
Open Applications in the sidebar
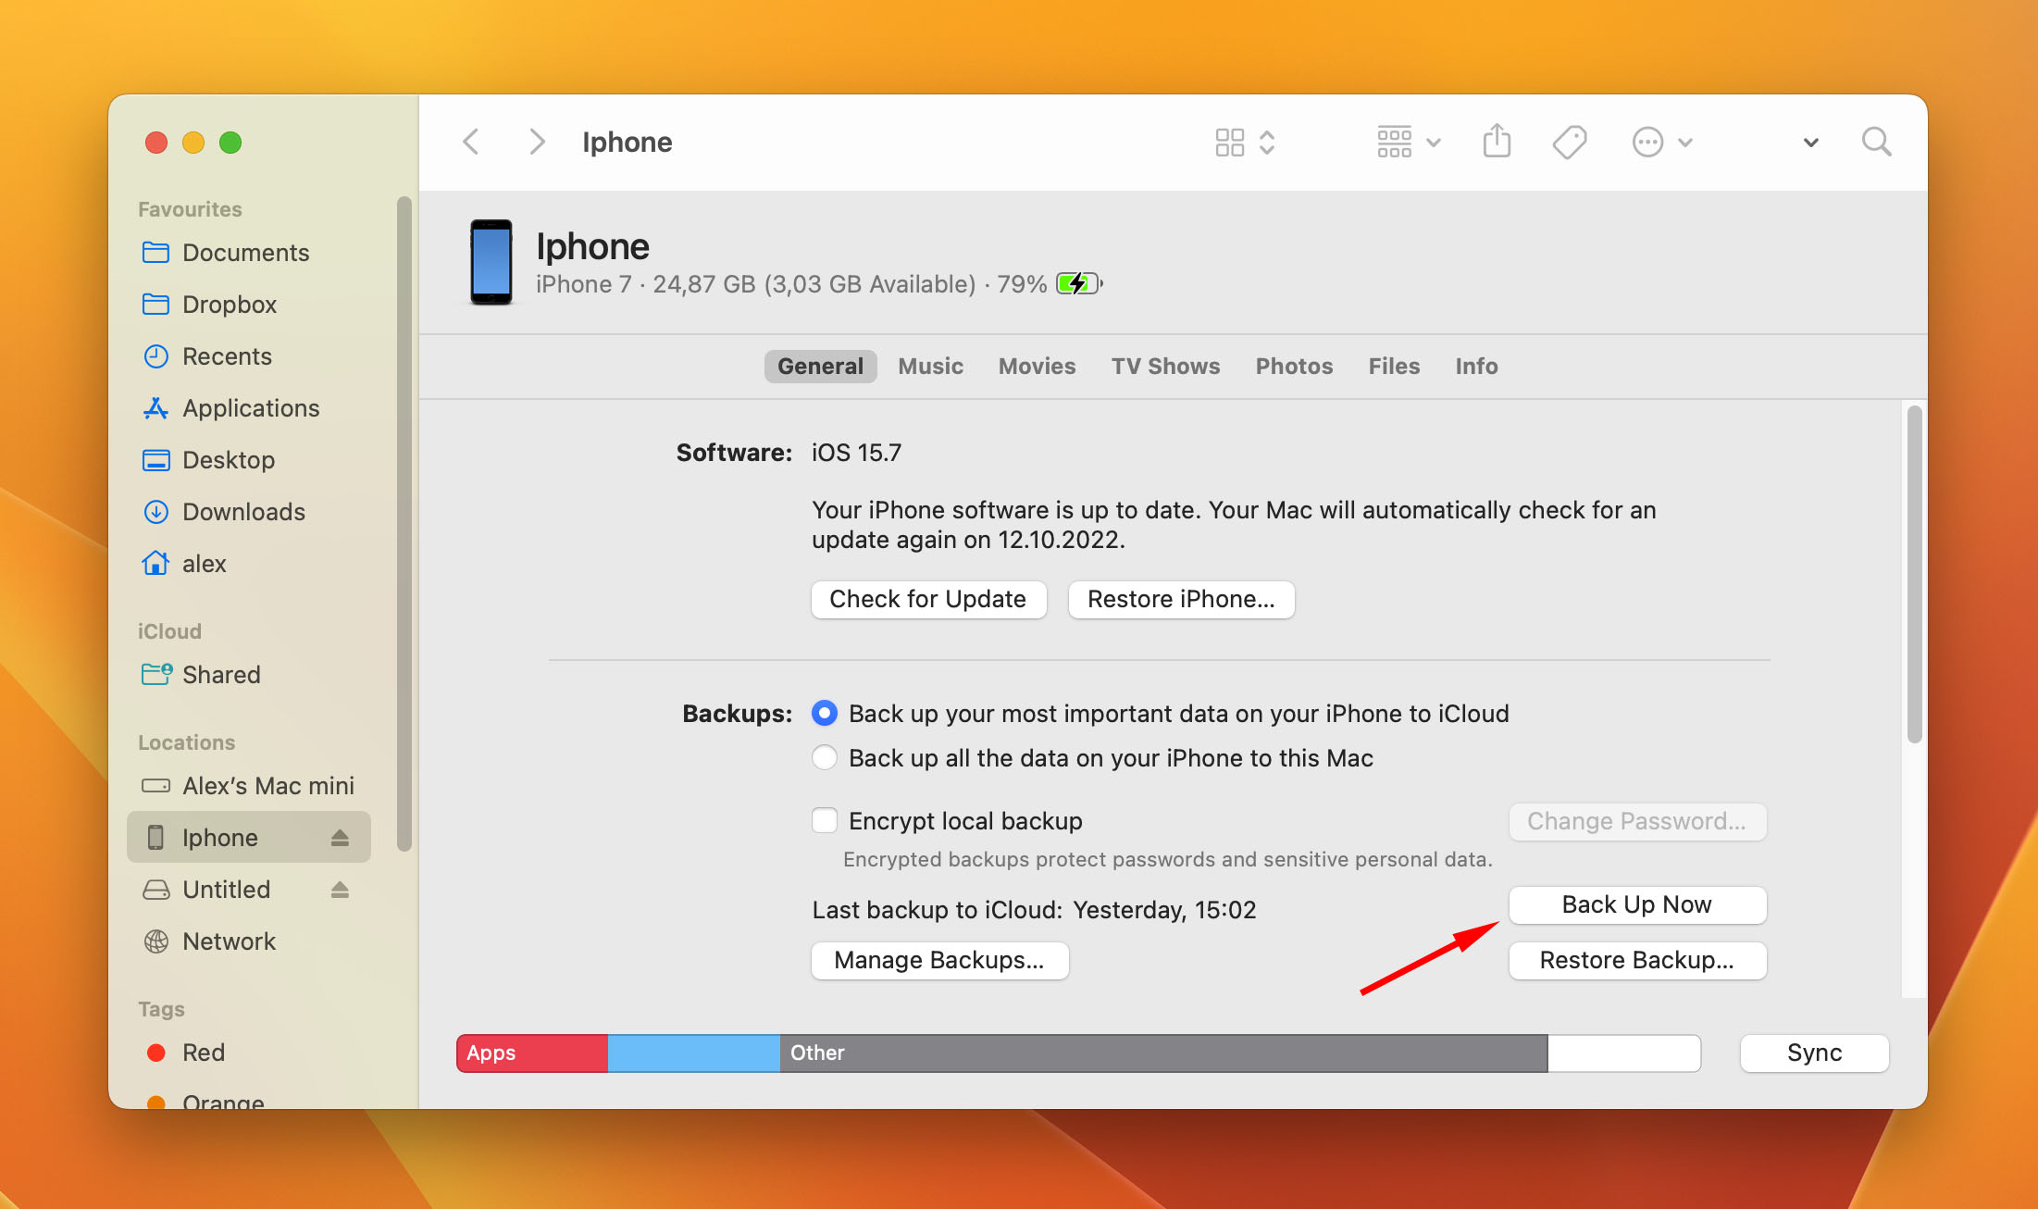(249, 408)
